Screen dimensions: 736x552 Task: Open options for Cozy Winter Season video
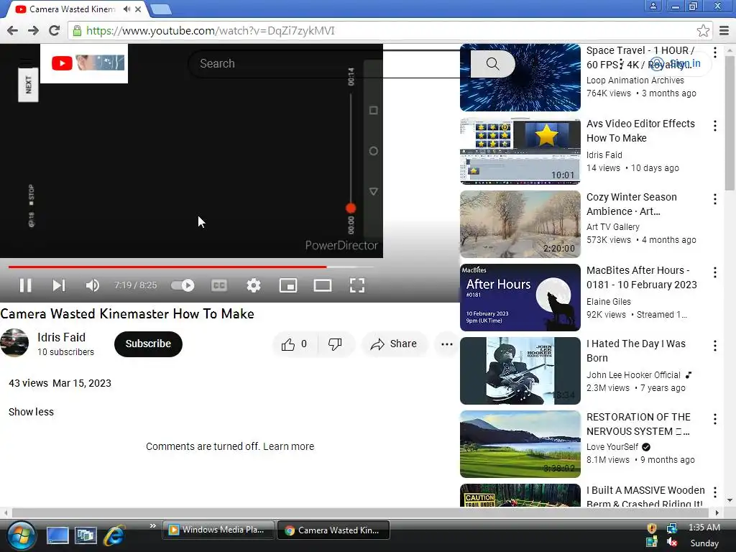715,199
